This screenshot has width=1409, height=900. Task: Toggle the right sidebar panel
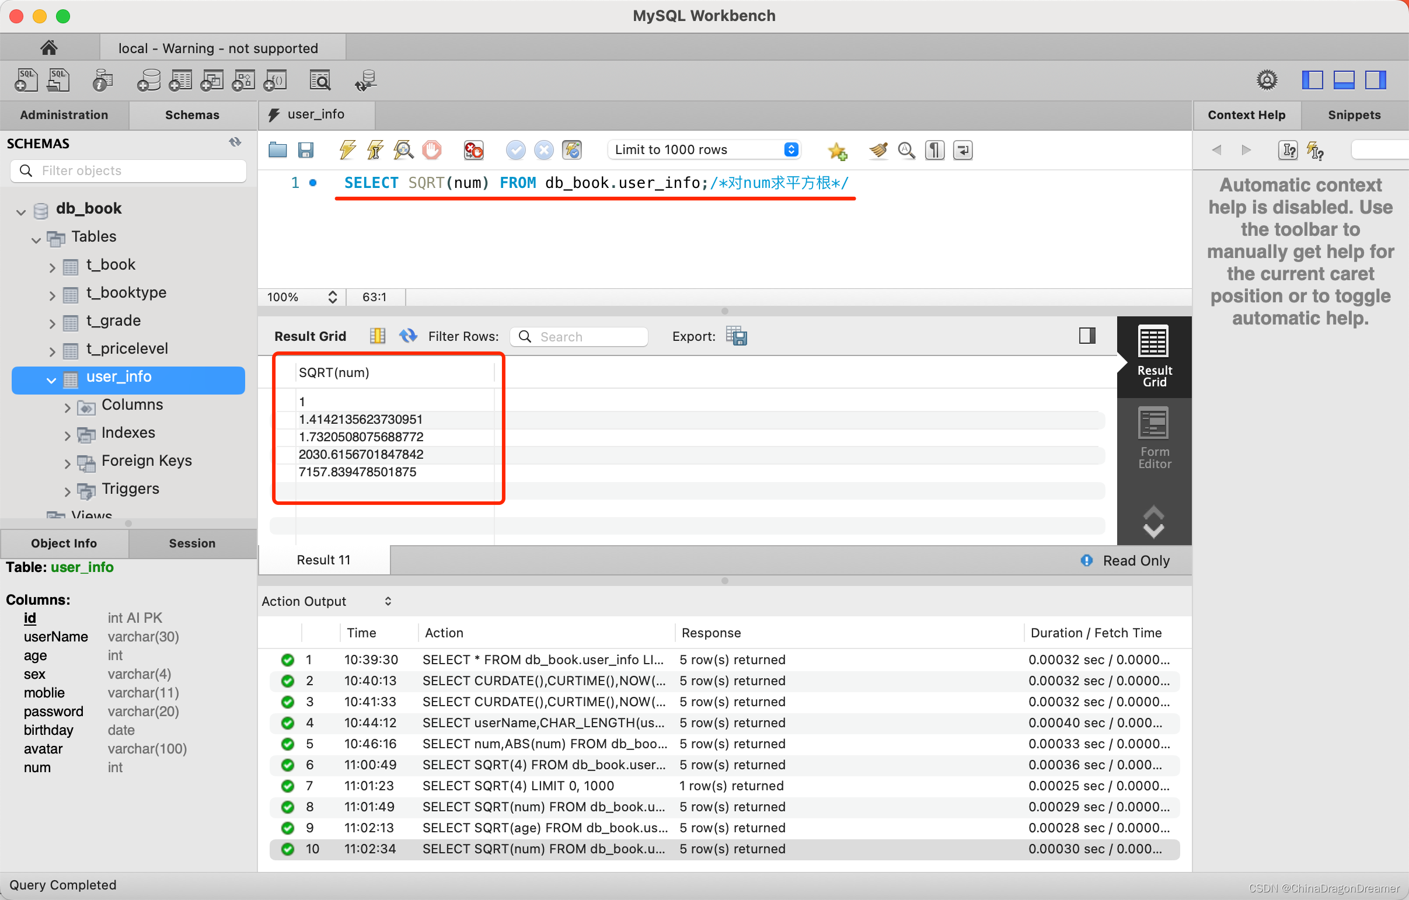coord(1375,80)
